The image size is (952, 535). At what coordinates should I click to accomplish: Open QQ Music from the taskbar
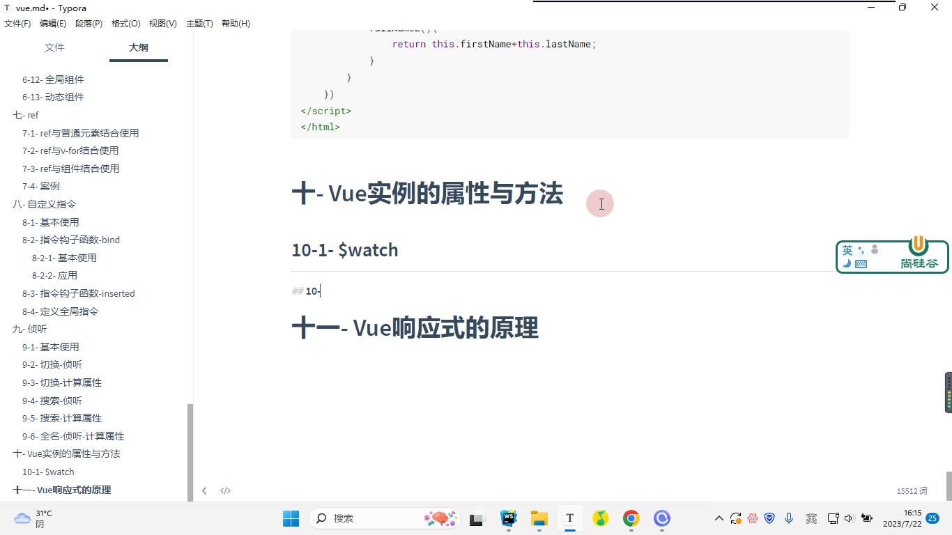pyautogui.click(x=600, y=518)
